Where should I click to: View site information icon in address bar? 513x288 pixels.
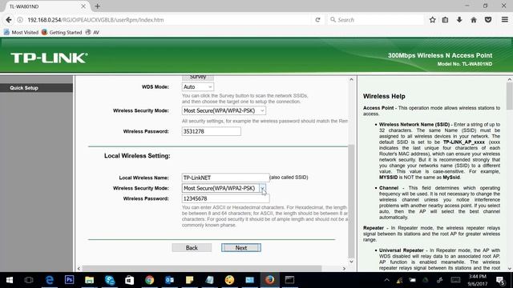click(20, 20)
